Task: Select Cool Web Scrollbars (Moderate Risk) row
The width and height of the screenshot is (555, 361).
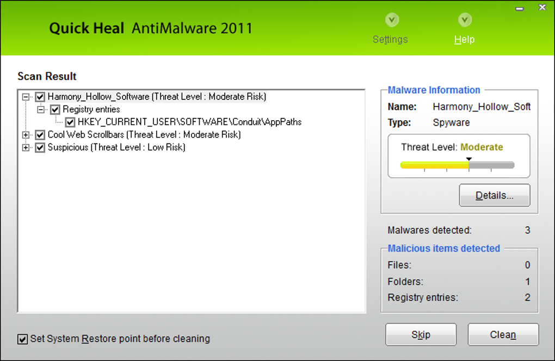Action: tap(144, 135)
